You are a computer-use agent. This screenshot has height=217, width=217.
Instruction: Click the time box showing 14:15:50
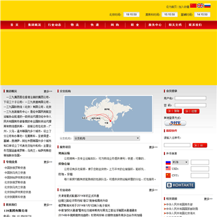pos(203,14)
